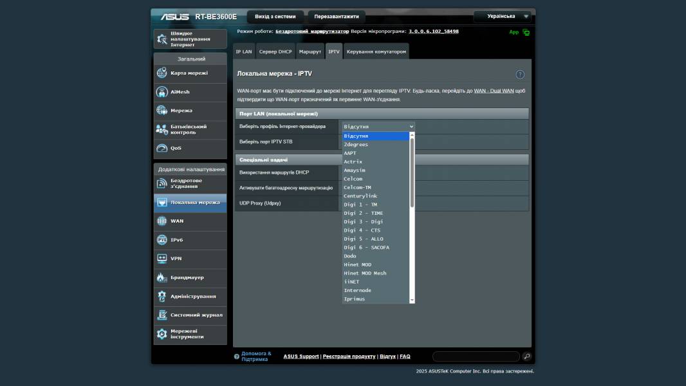Click the dropdown scroll up arrow

tap(412, 134)
